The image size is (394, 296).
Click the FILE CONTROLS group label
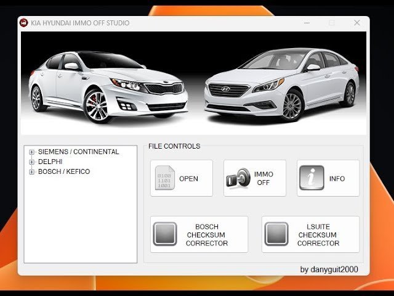(x=174, y=146)
